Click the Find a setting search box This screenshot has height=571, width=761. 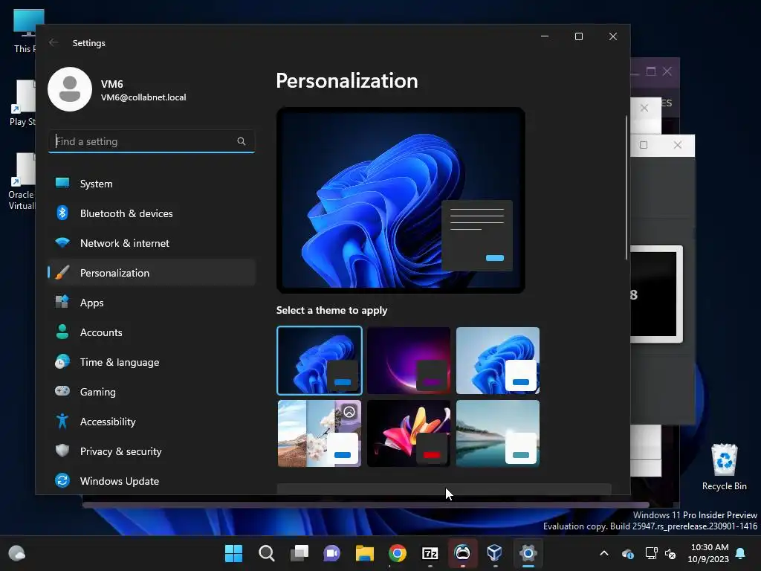152,141
